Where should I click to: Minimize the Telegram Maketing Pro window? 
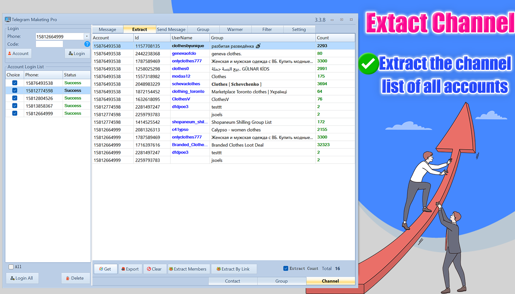point(332,19)
